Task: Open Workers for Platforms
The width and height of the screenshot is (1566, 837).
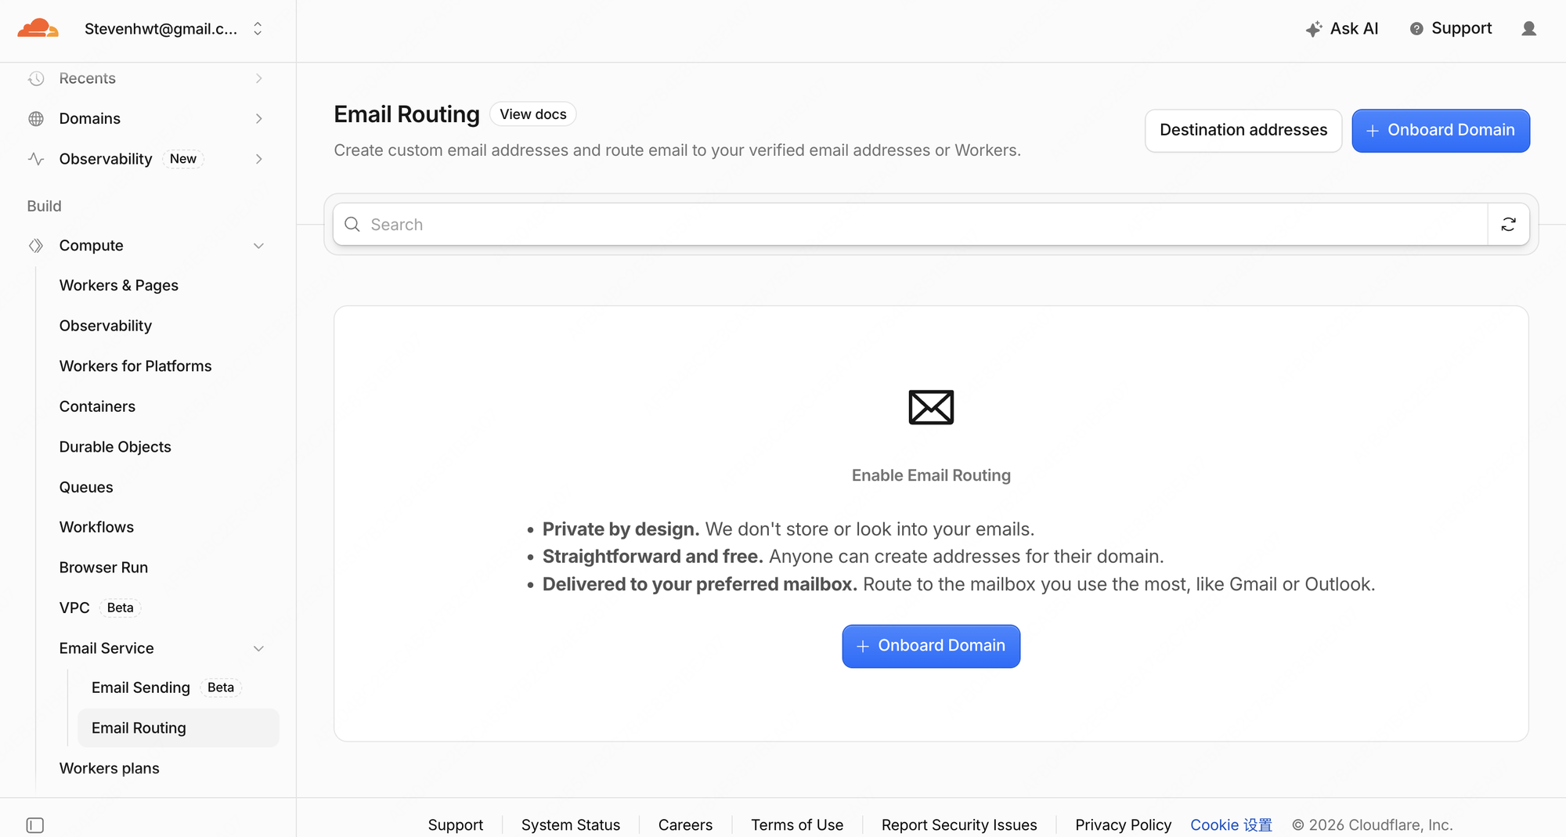Action: (135, 366)
